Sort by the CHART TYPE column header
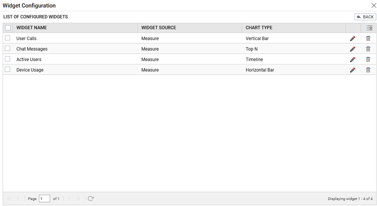Viewport: 377px width, 206px height. (x=294, y=28)
